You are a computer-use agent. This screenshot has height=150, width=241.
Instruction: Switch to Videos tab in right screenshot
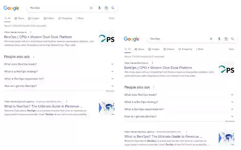(169, 49)
